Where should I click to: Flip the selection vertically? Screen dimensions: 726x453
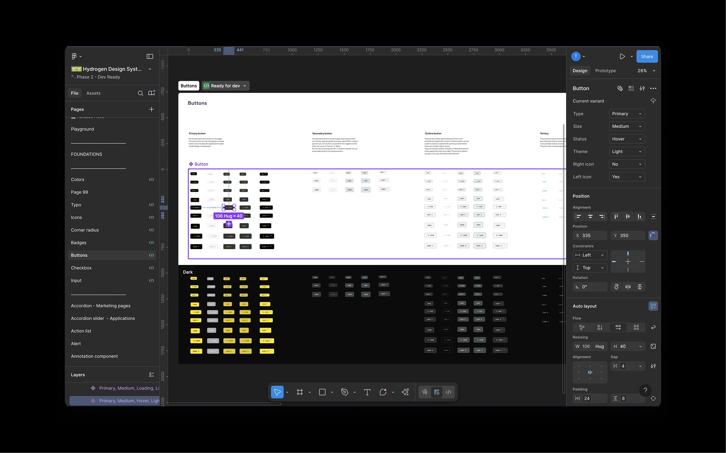click(639, 287)
